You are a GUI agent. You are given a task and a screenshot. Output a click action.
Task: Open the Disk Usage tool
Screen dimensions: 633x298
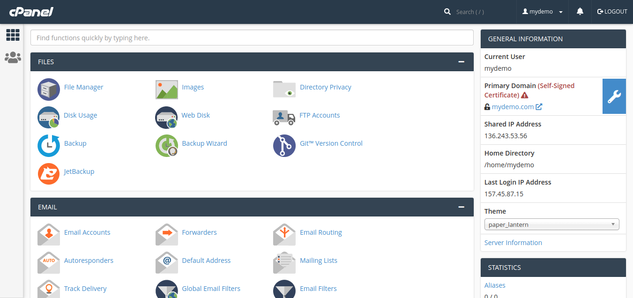[80, 115]
